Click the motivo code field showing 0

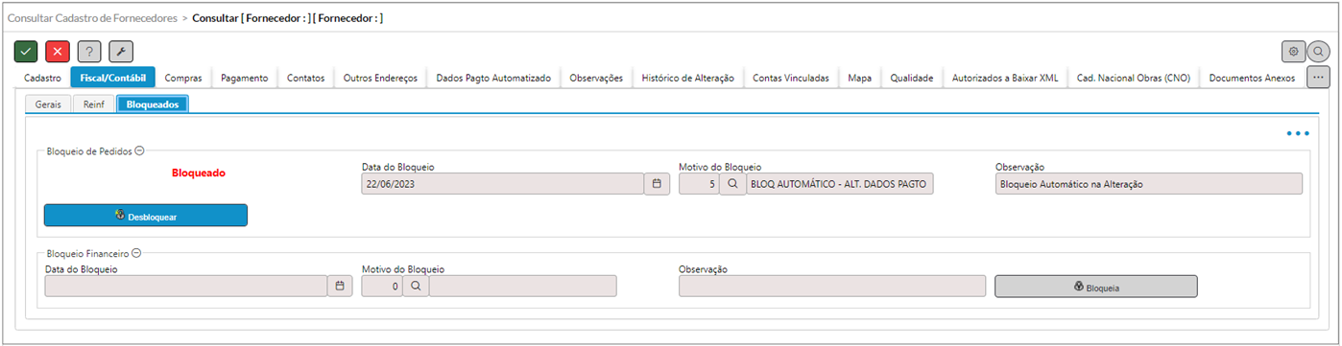[382, 286]
